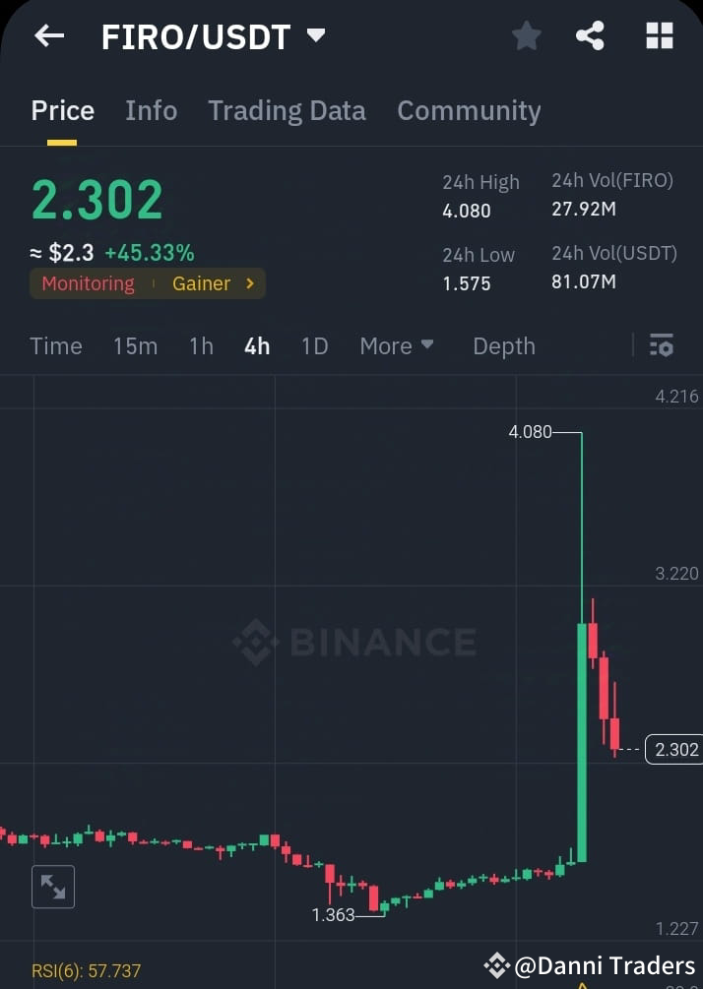Add FIRO/USDT to favorites with the star icon
Screen dimensions: 703x989
(526, 35)
